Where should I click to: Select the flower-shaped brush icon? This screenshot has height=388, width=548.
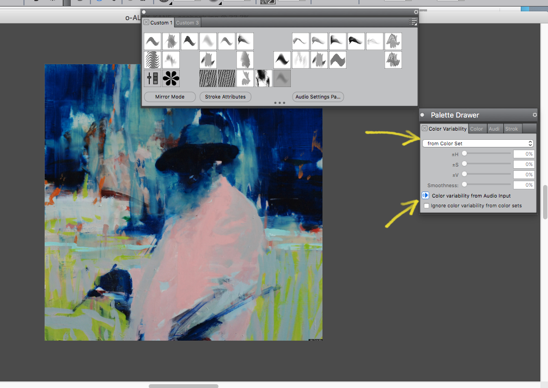171,78
